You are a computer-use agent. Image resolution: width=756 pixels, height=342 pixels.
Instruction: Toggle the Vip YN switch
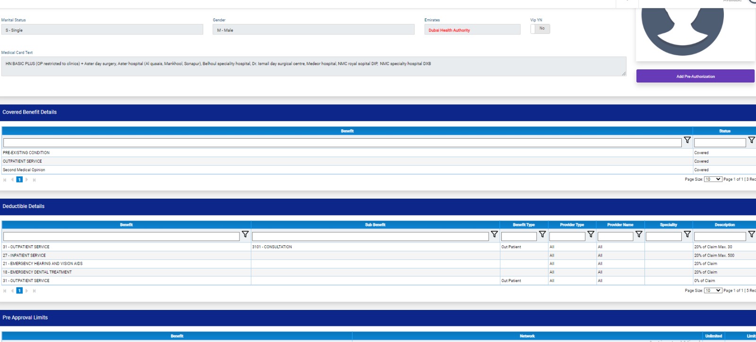tap(540, 29)
